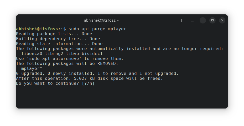Click the 'sudo apt purge mplayer' command

(x=97, y=29)
